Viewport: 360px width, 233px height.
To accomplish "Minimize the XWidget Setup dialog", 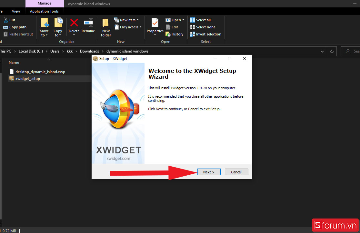I will click(215, 59).
